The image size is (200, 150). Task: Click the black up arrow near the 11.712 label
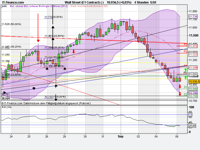click(53, 26)
